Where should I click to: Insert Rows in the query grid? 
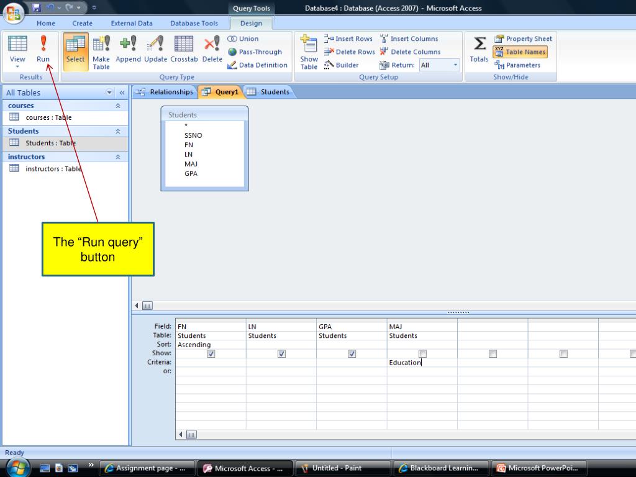pos(348,39)
